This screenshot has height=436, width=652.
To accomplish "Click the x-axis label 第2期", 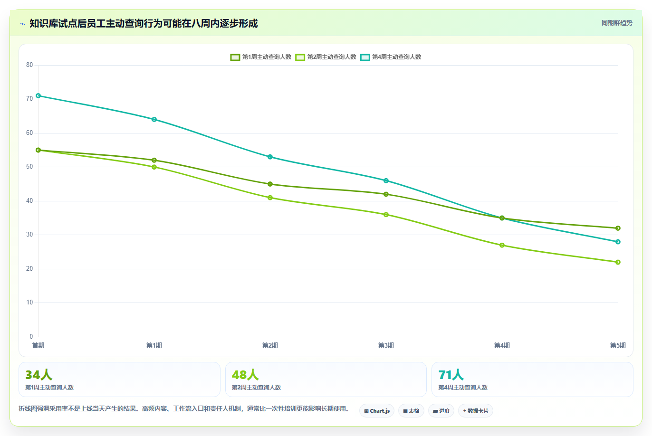I will (270, 345).
